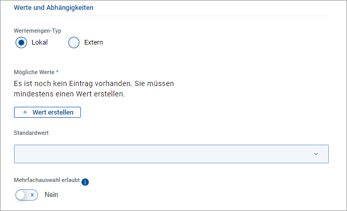Click the Standardwert field label
This screenshot has width=347, height=211.
click(x=31, y=133)
